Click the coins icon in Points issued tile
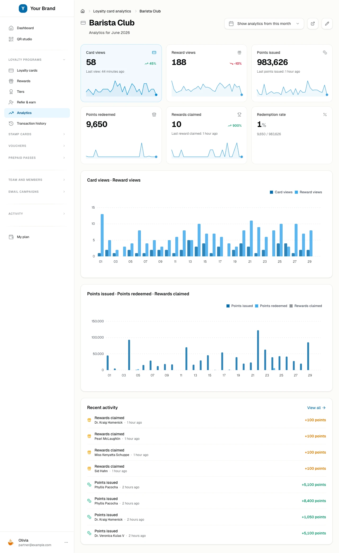 [325, 52]
